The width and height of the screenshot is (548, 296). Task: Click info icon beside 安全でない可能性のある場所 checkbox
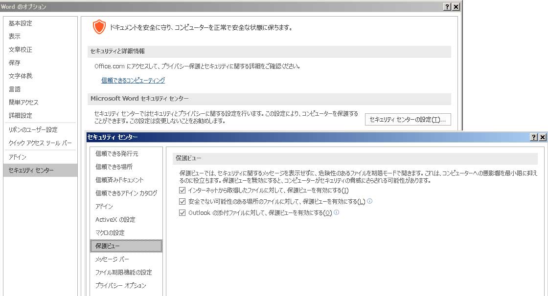[370, 201]
